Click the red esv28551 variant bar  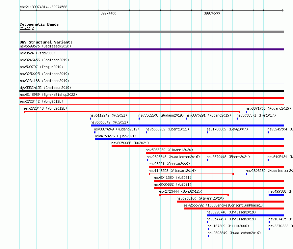click(216, 167)
